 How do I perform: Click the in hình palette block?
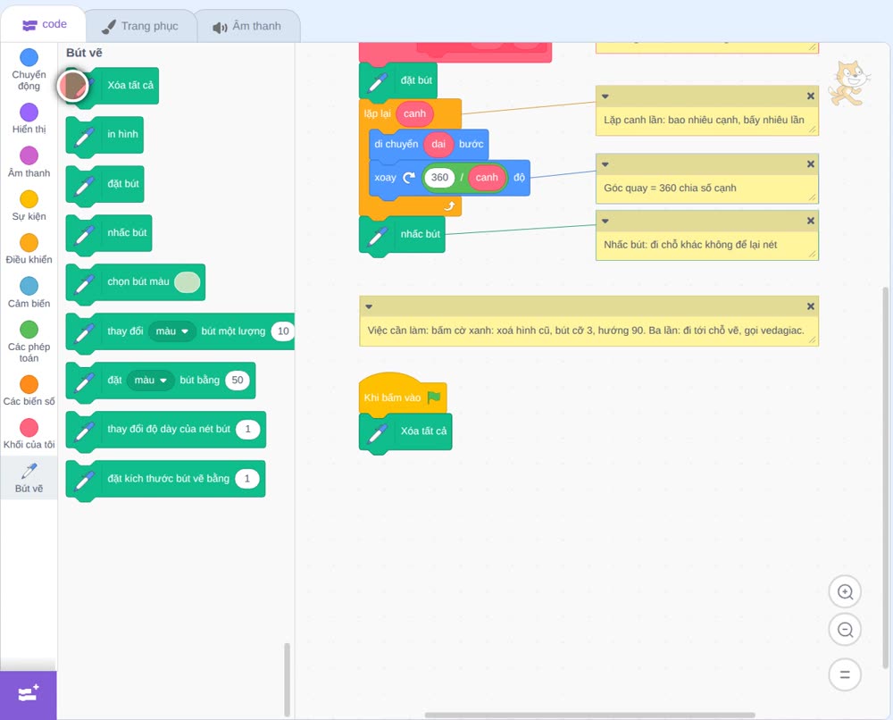(104, 136)
